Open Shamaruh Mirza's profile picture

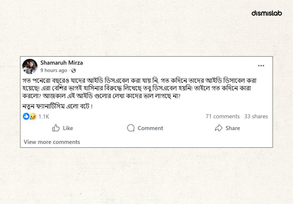pyautogui.click(x=30, y=66)
